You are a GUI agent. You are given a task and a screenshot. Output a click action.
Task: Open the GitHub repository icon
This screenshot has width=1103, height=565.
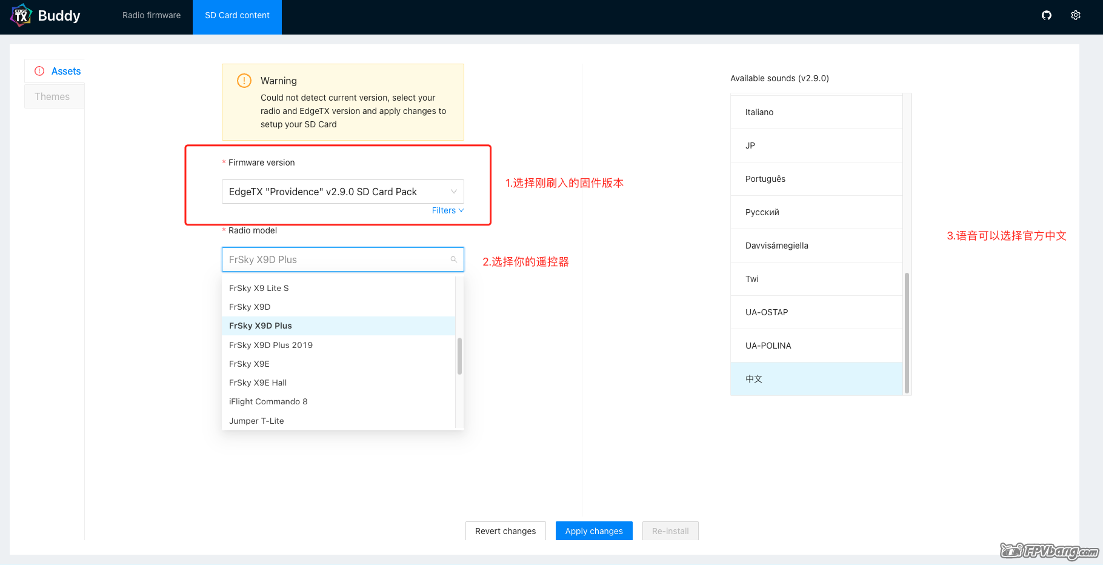(1047, 15)
